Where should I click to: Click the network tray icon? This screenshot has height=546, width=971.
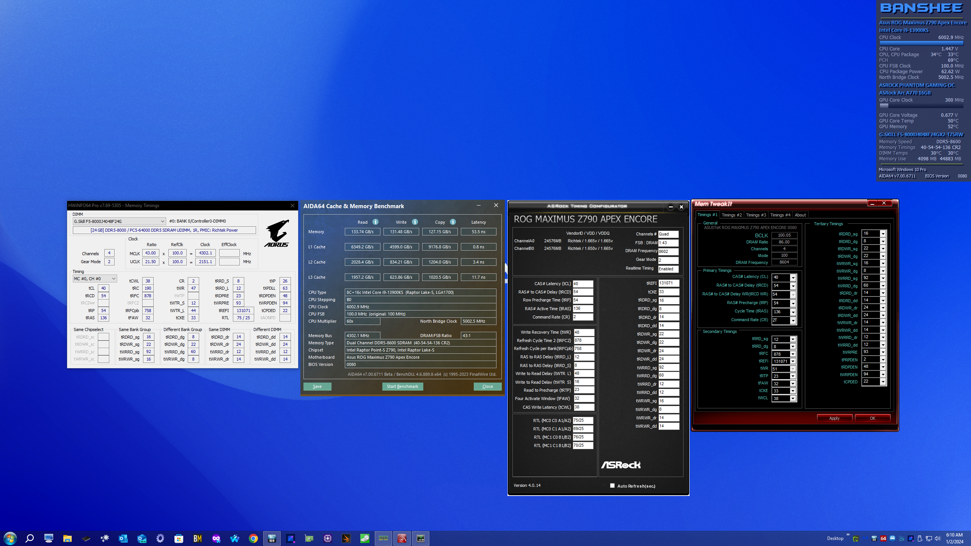click(x=929, y=538)
